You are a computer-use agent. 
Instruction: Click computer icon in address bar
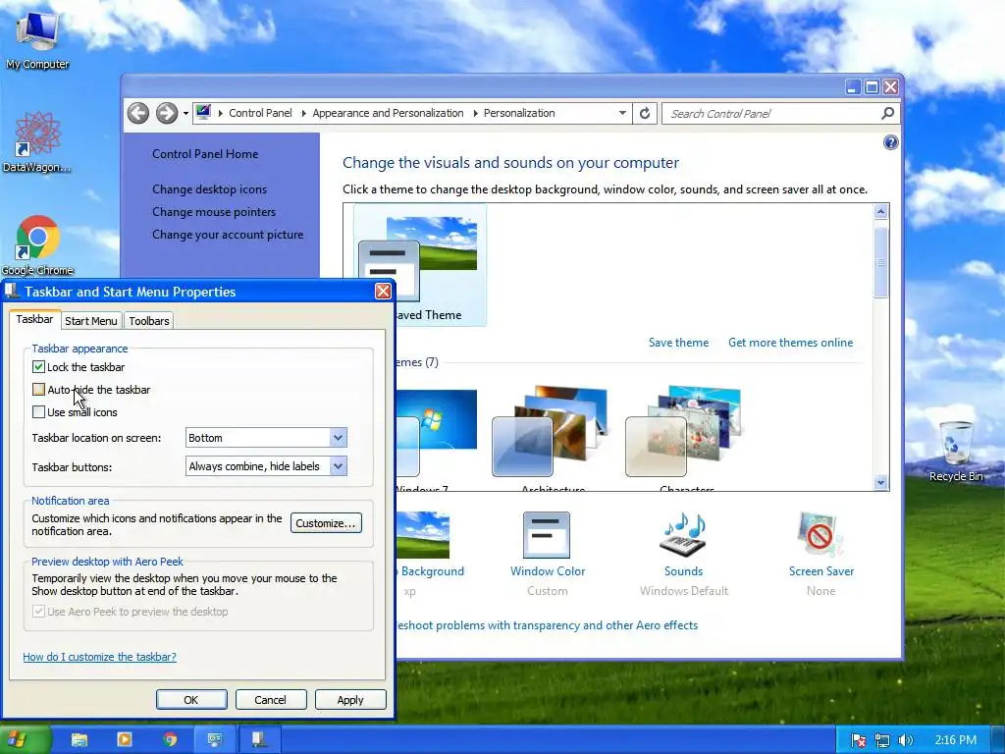(x=203, y=113)
